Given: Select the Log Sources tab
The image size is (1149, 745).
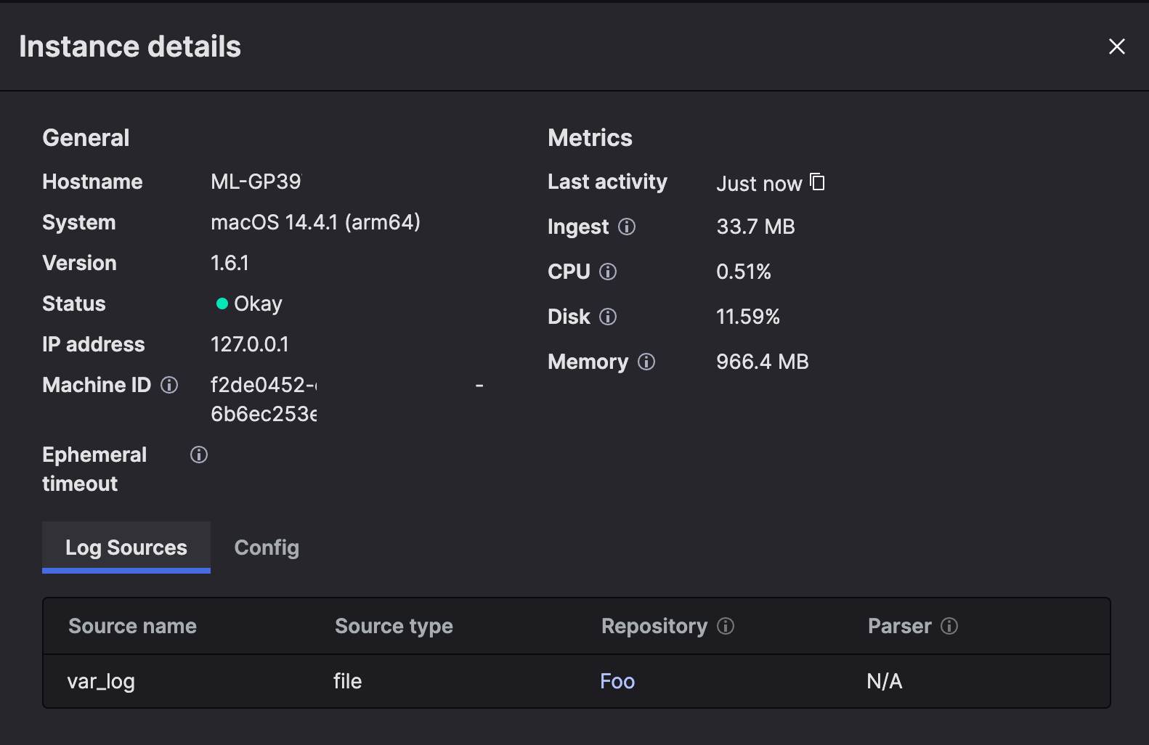Looking at the screenshot, I should (126, 547).
